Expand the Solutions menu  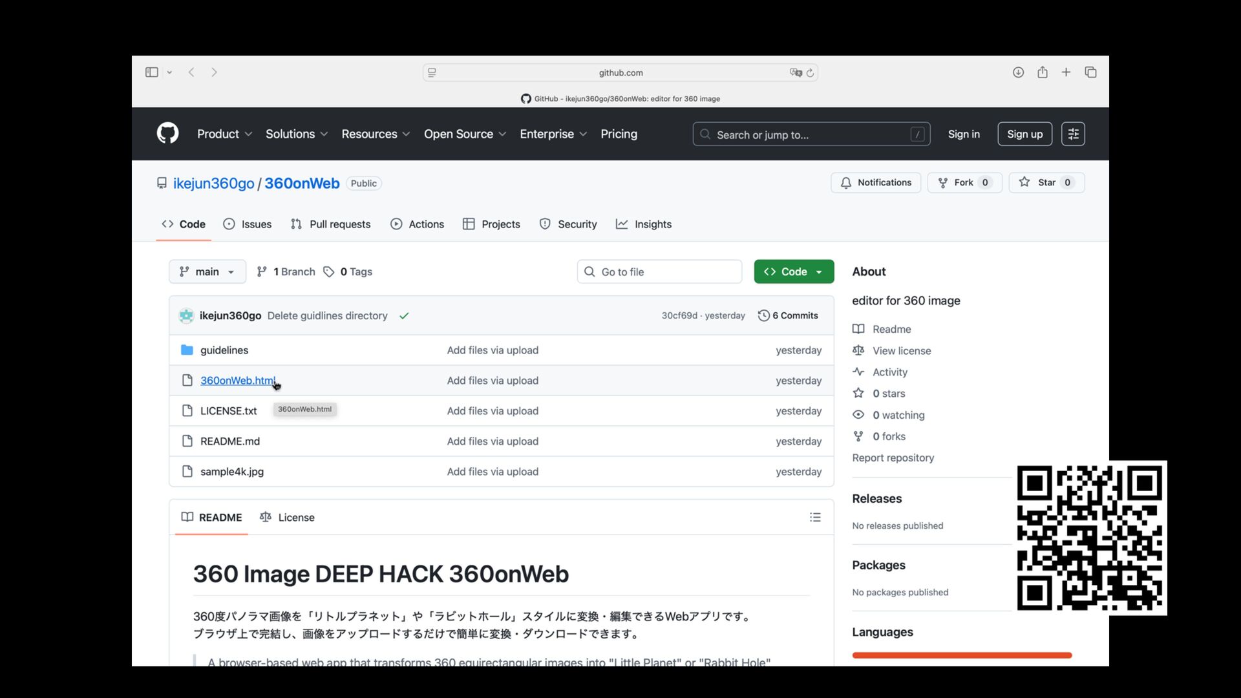point(297,134)
